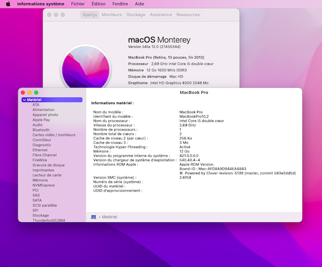This screenshot has width=322, height=267.
Task: Click Technologie Hyper-Threading value Activé
Action: [185, 147]
